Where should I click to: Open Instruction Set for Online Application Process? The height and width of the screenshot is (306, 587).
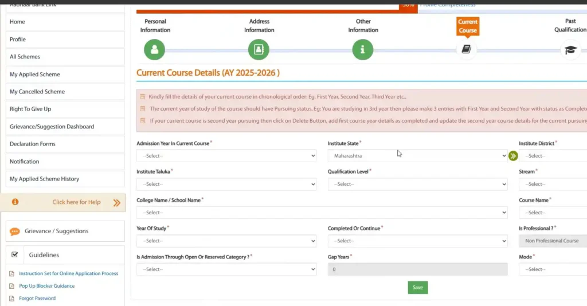68,274
